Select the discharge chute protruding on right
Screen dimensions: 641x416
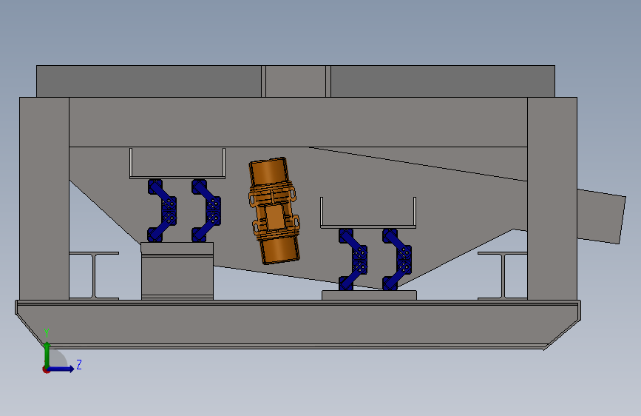[x=601, y=216]
